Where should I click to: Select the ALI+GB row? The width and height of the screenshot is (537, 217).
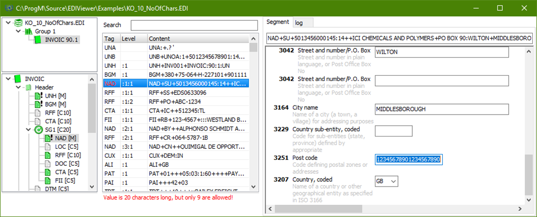click(x=176, y=165)
